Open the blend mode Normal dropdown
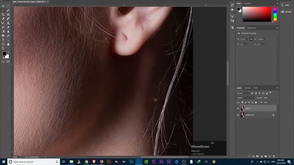Image resolution: width=294 pixels, height=165 pixels. 246,98
